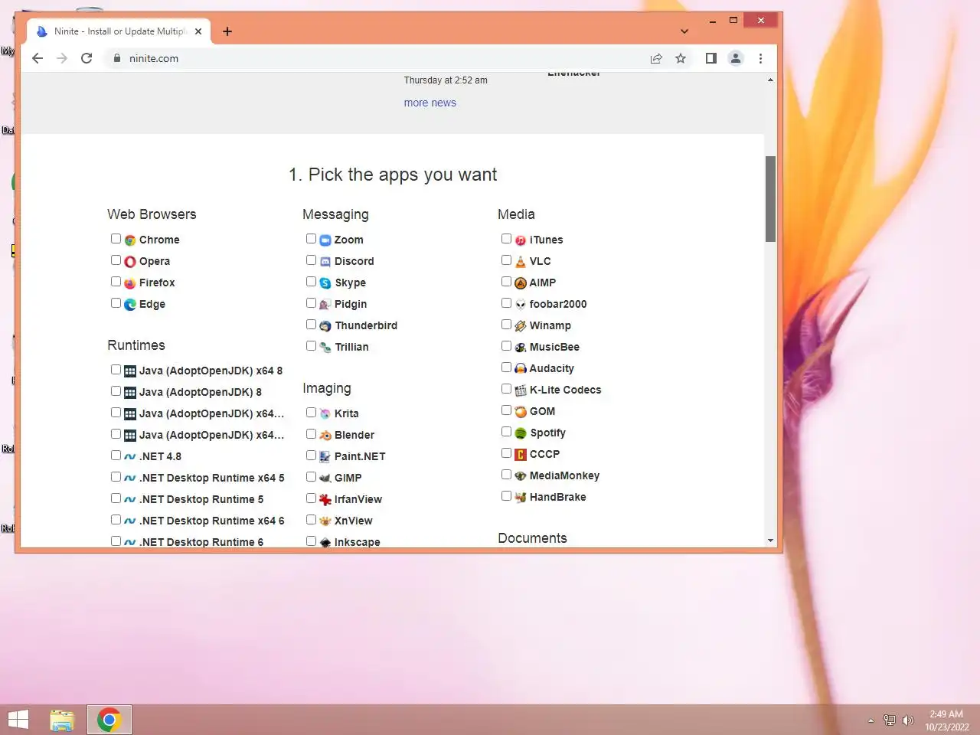Screen dimensions: 980x735
Task: Open the Windows Start button
Action: (x=18, y=720)
